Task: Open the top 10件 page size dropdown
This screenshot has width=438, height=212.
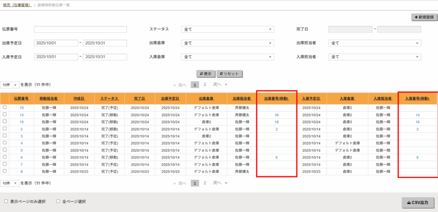Action: (x=10, y=85)
